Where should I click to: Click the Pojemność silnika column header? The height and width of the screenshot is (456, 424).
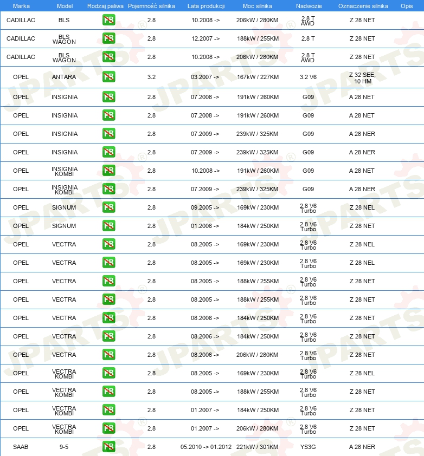coord(151,6)
